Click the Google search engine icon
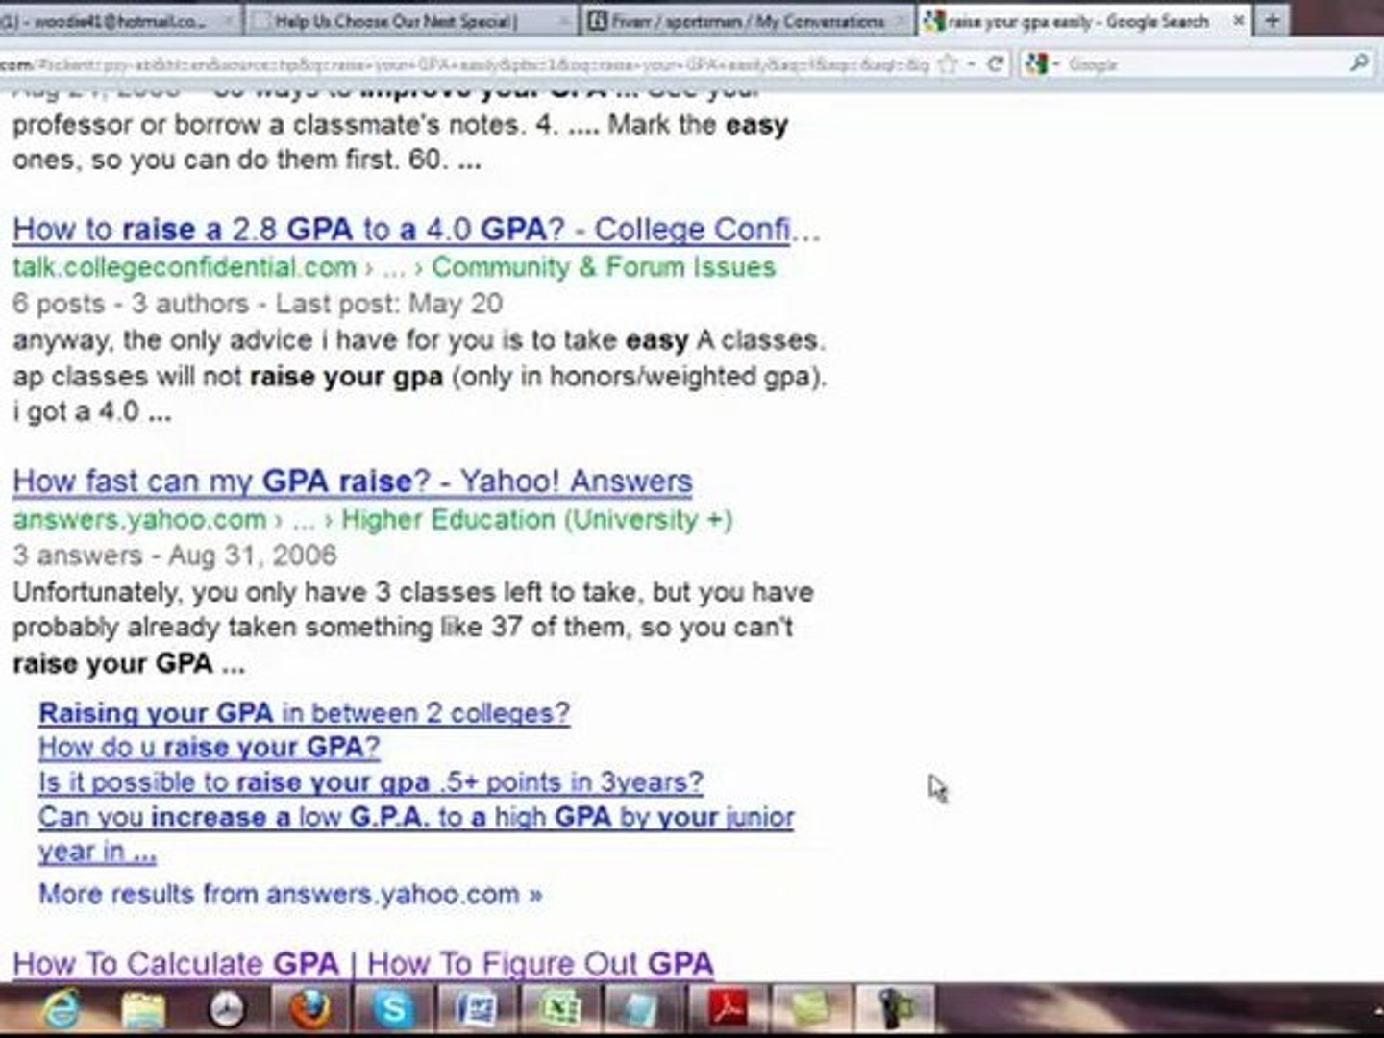 (1035, 64)
